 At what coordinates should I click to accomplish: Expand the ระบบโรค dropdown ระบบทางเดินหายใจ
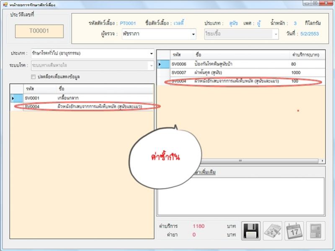pyautogui.click(x=93, y=65)
